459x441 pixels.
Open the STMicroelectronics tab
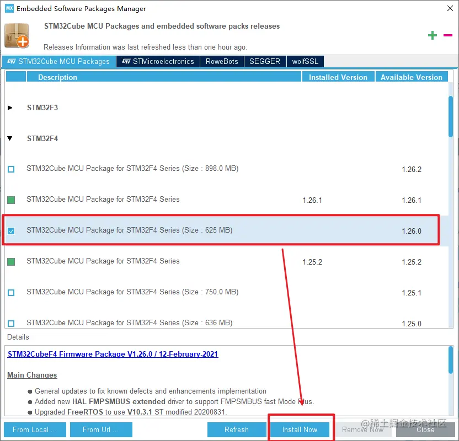[158, 61]
